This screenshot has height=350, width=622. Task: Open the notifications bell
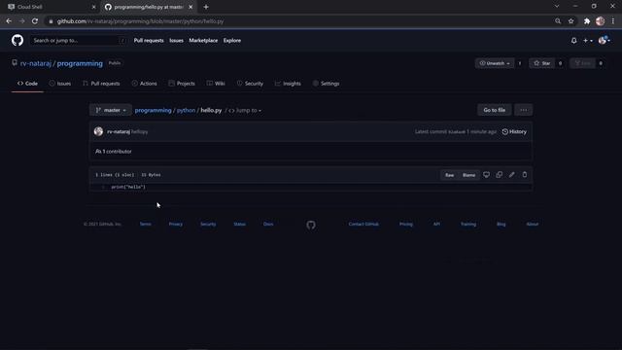(x=573, y=41)
